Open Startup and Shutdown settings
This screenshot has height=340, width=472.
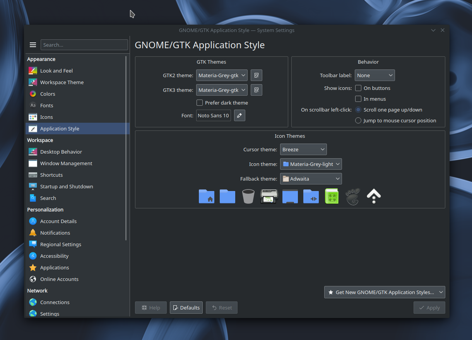77,186
